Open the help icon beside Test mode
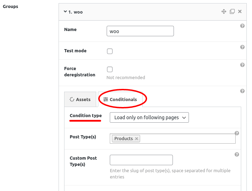The image size is (252, 191). point(242,47)
